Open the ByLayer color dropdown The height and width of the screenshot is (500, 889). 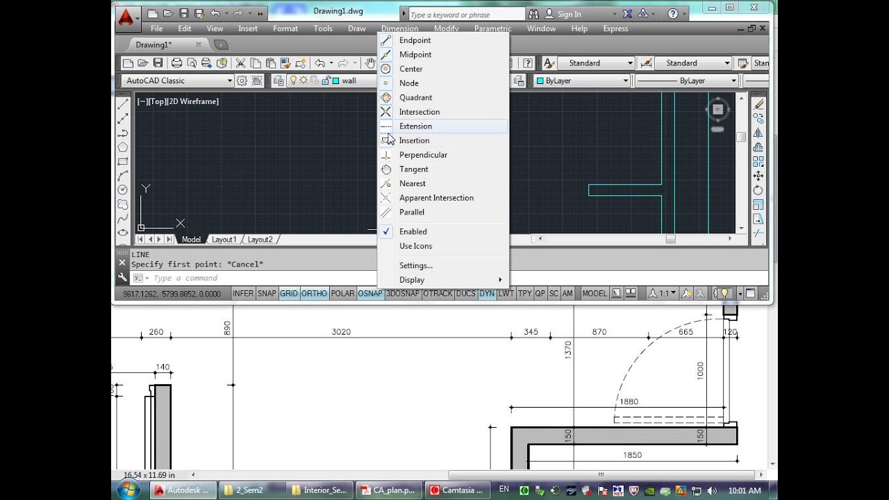click(581, 81)
